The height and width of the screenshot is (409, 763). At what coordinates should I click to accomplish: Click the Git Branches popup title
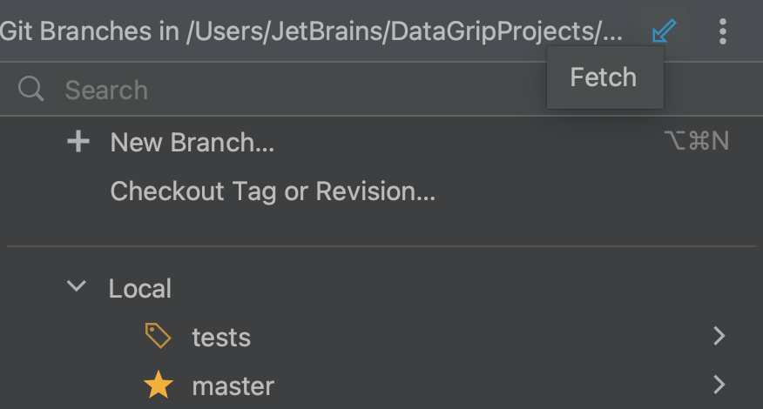point(312,31)
